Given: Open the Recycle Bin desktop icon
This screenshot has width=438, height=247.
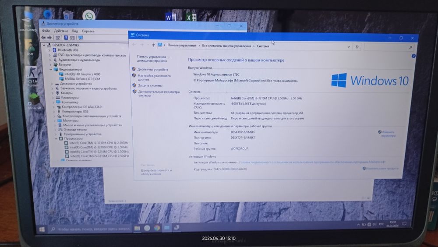Looking at the screenshot, I should click(x=67, y=15).
